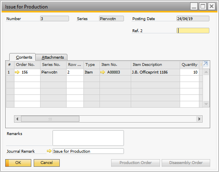219x172 pixels.
Task: Click the Number field showing 3
Action: (55, 18)
